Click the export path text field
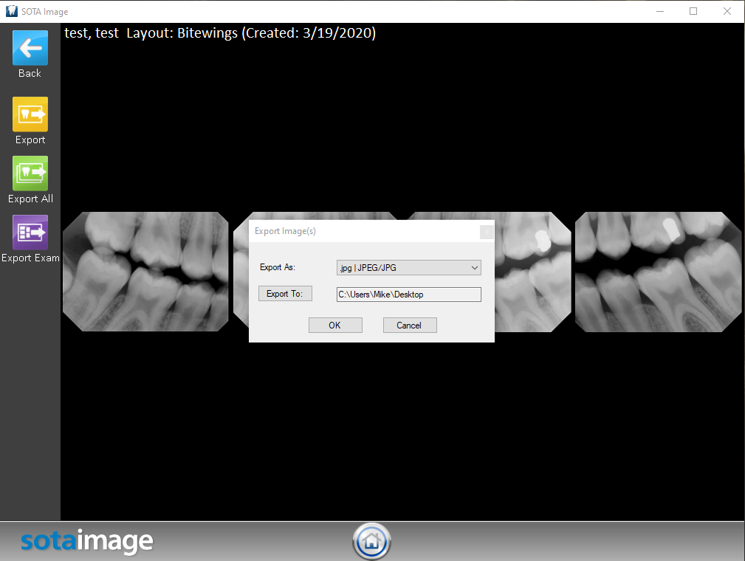The width and height of the screenshot is (745, 561). pyautogui.click(x=408, y=295)
